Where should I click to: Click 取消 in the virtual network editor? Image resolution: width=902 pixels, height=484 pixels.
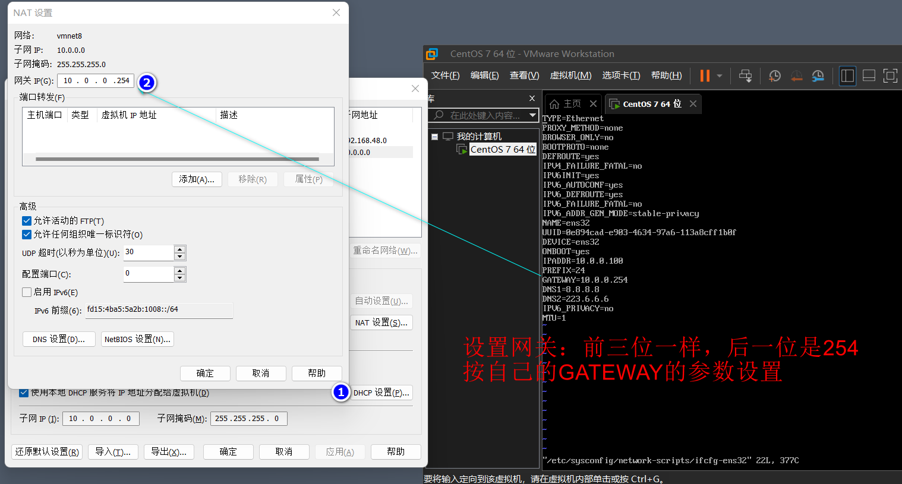[284, 452]
